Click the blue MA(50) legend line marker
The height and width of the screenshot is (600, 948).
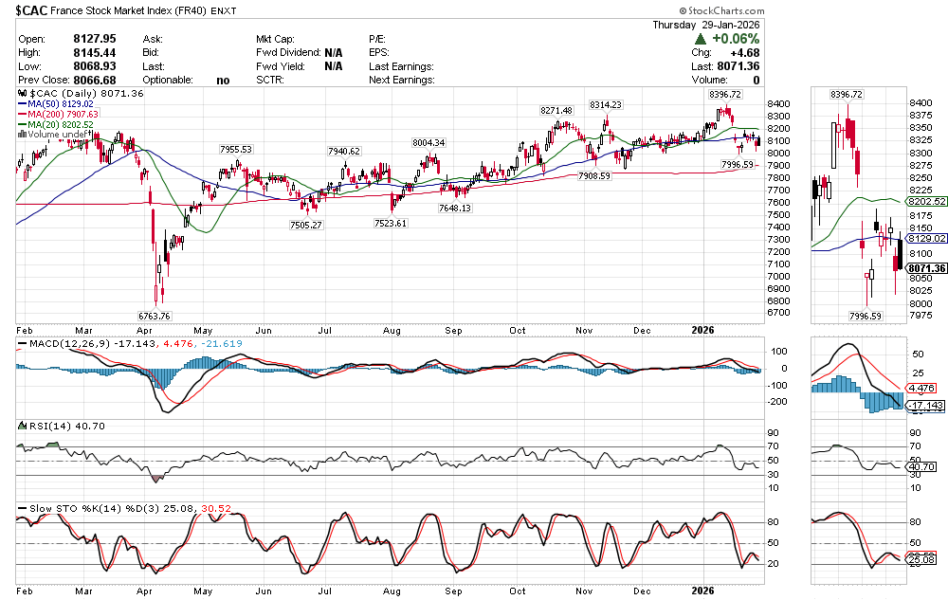click(22, 104)
